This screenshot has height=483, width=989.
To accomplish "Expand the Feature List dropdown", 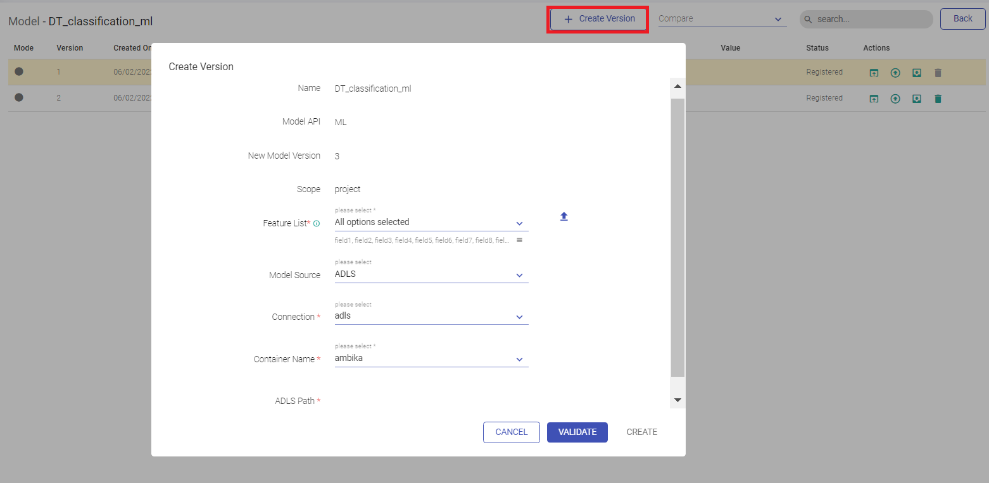I will [431, 223].
